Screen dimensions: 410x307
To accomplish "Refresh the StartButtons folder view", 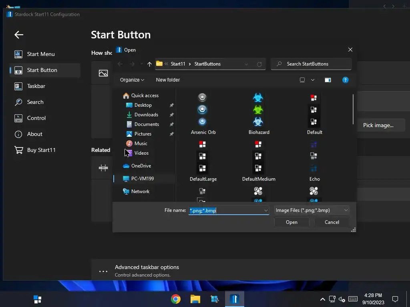I will (x=259, y=64).
